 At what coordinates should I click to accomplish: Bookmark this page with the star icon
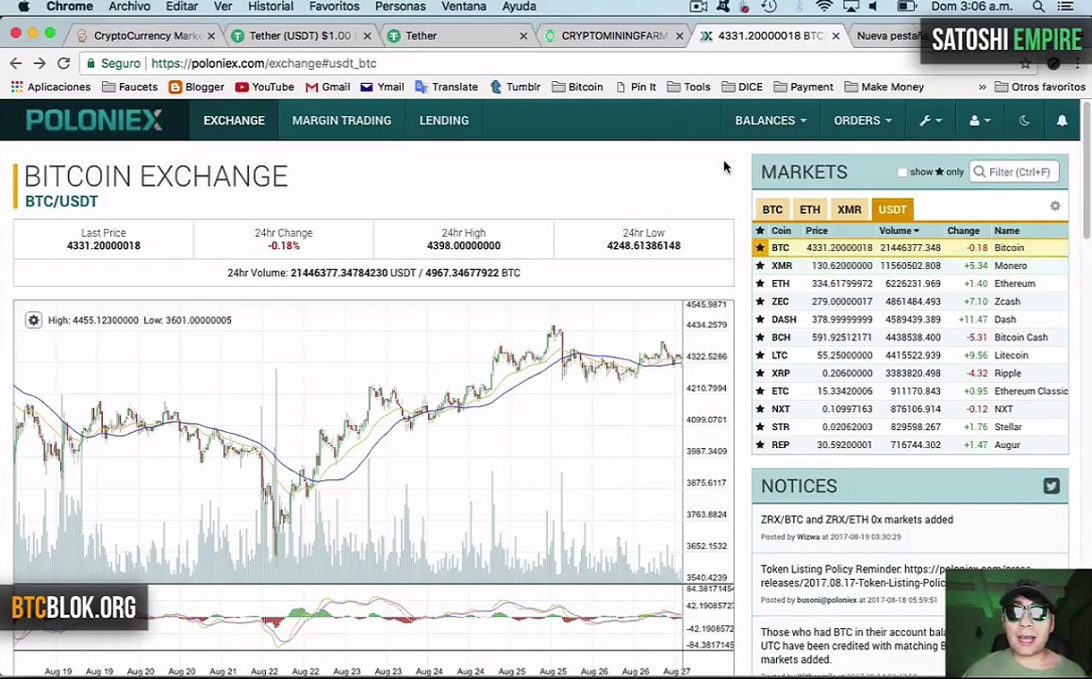[x=1025, y=63]
